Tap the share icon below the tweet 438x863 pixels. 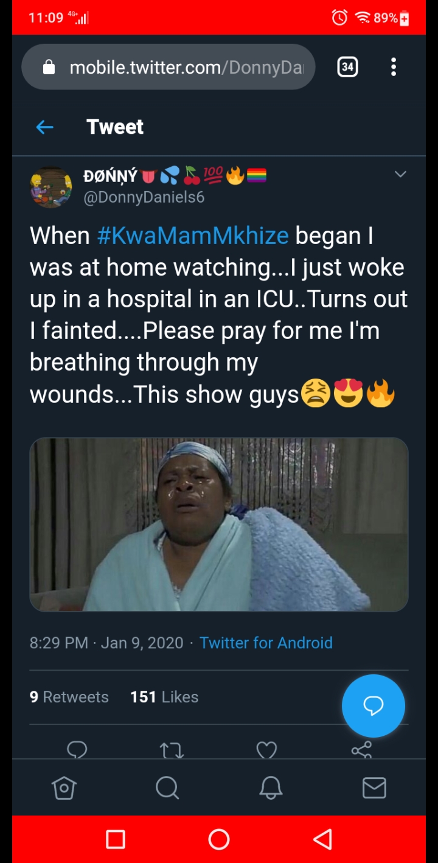[361, 750]
